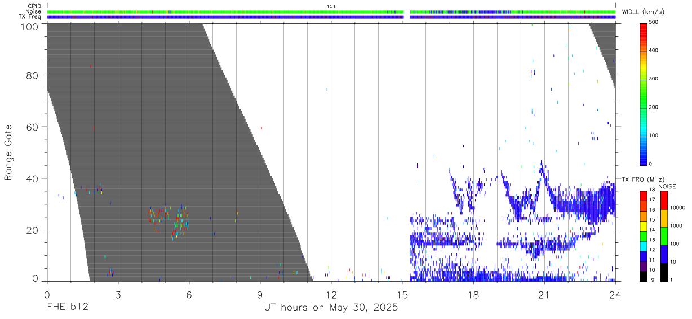Click the x-axis tick label 9
Image resolution: width=692 pixels, height=319 pixels.
pyautogui.click(x=260, y=294)
